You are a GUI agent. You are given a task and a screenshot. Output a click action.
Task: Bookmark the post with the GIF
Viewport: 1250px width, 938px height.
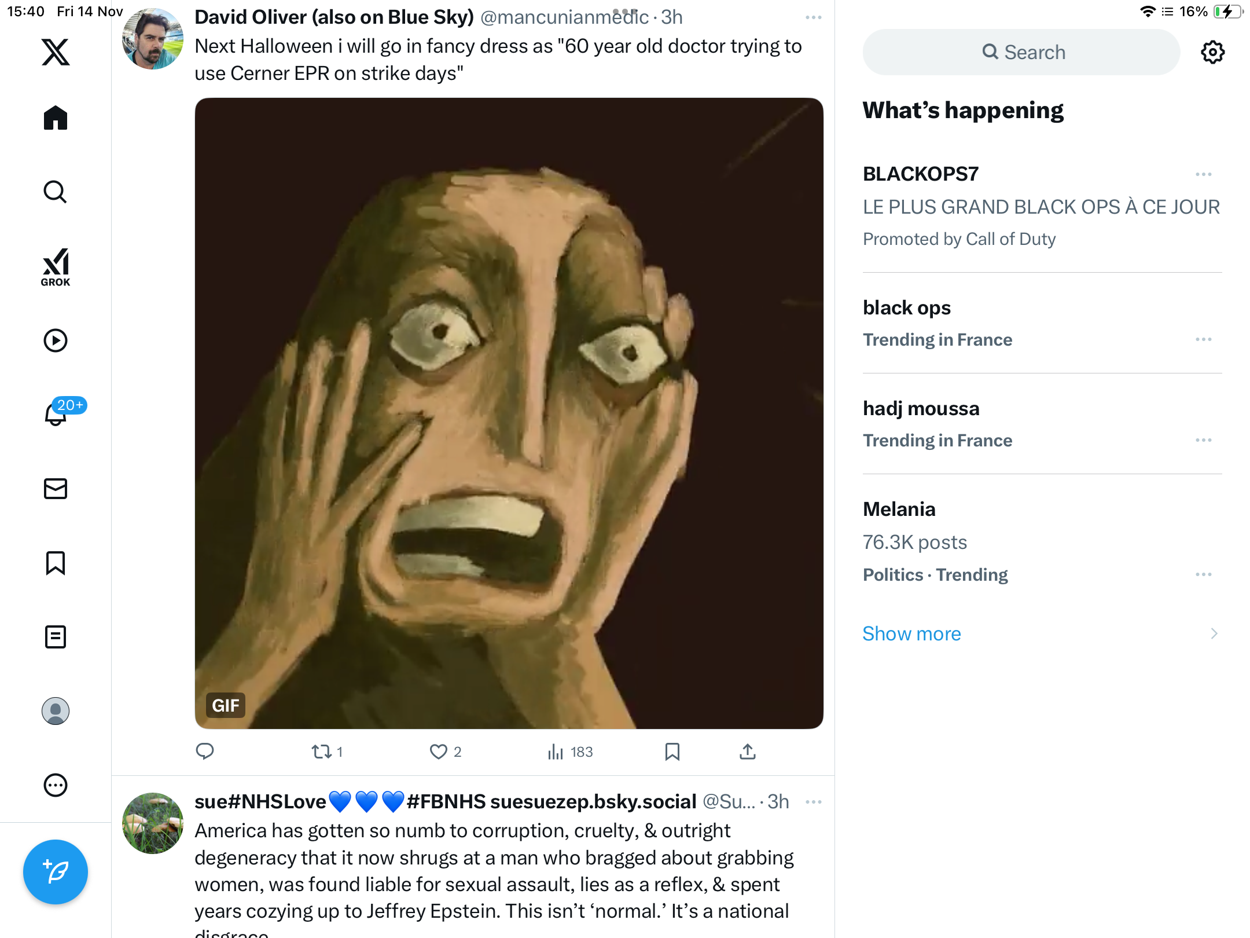(672, 752)
